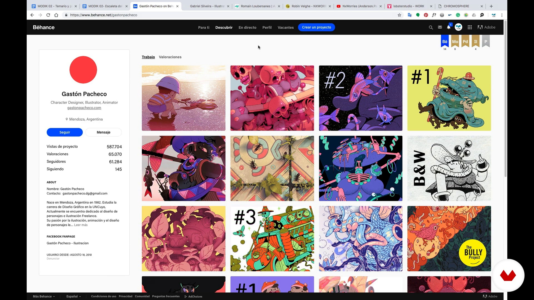Viewport: 534px width, 300px height.
Task: Open Chrome's three-dot menu
Action: 502,15
